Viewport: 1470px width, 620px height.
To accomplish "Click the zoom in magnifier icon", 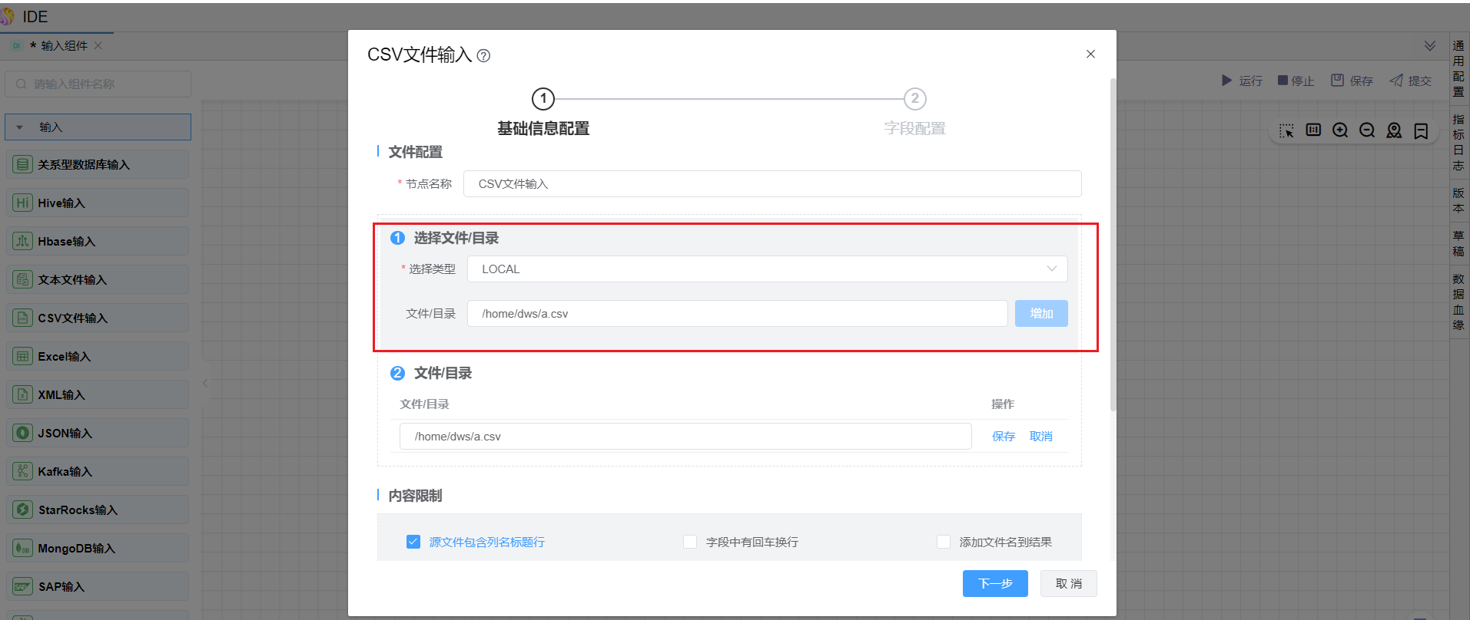I will pyautogui.click(x=1340, y=130).
